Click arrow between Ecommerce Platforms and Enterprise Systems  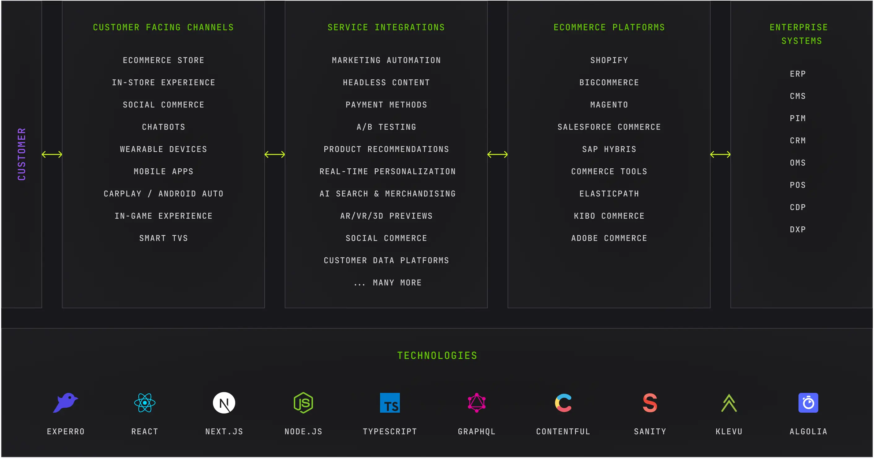pos(720,155)
